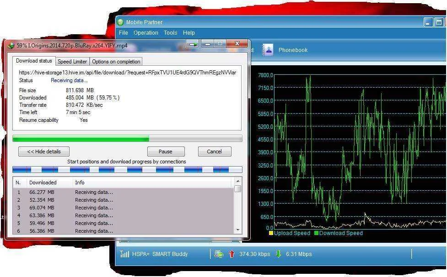Viewport: 447px width, 277px height.
Task: Open the File menu in Mobile Partner
Action: click(124, 33)
